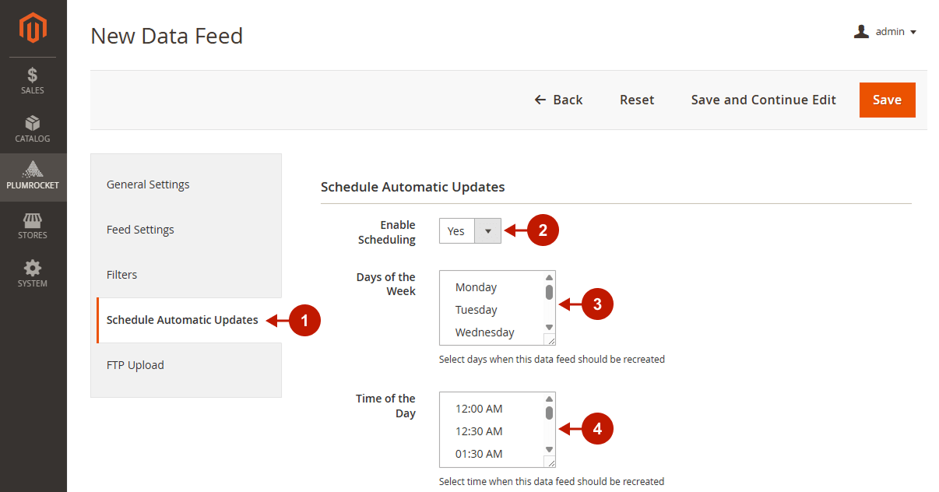This screenshot has height=492, width=939.
Task: Click the orange Save button
Action: coord(887,100)
